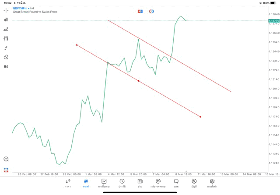This screenshot has height=195, width=280.
Task: Change chart type with candlestick icon
Action: tap(6, 20)
